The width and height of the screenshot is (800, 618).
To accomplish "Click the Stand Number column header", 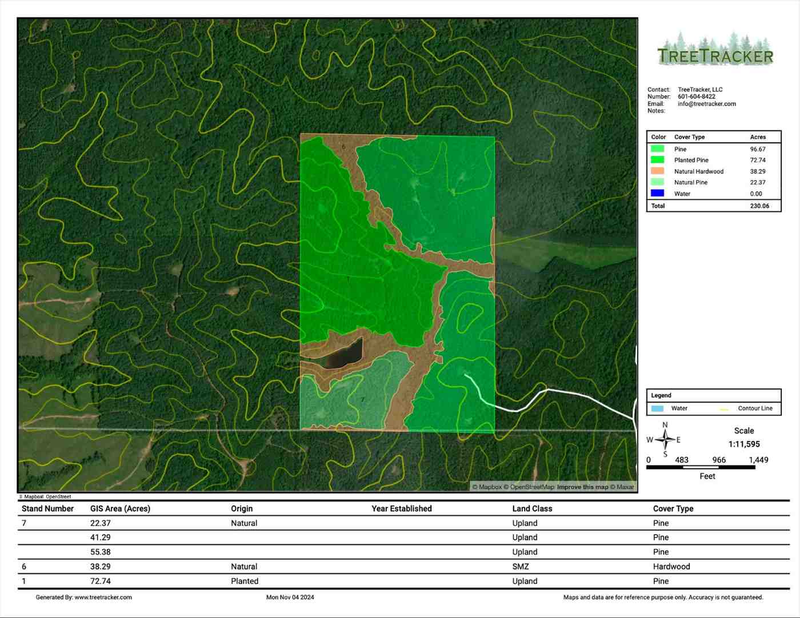I will point(48,508).
